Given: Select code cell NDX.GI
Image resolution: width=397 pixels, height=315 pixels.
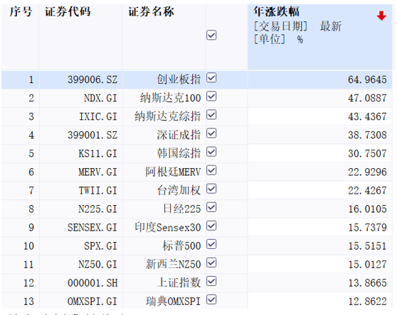Looking at the screenshot, I should [x=100, y=98].
